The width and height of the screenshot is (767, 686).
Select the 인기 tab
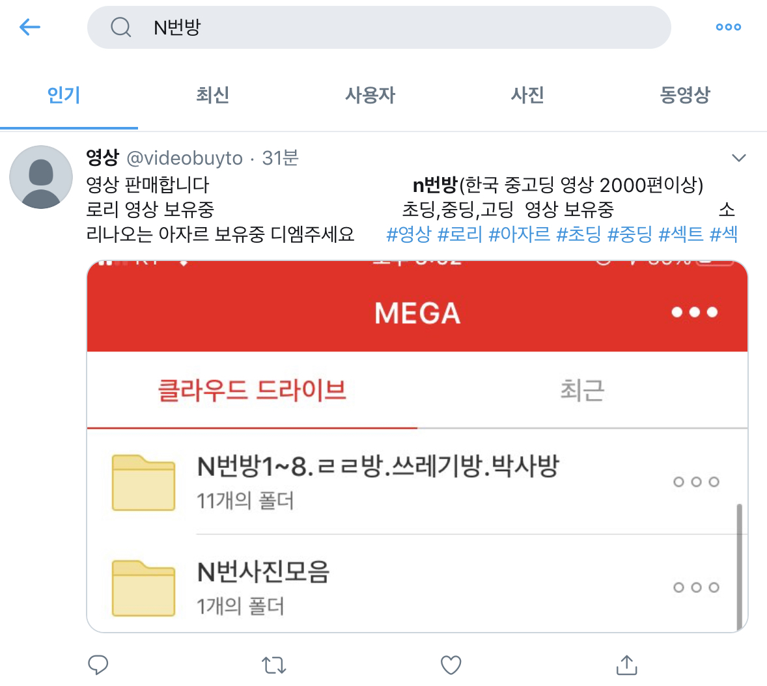(64, 95)
